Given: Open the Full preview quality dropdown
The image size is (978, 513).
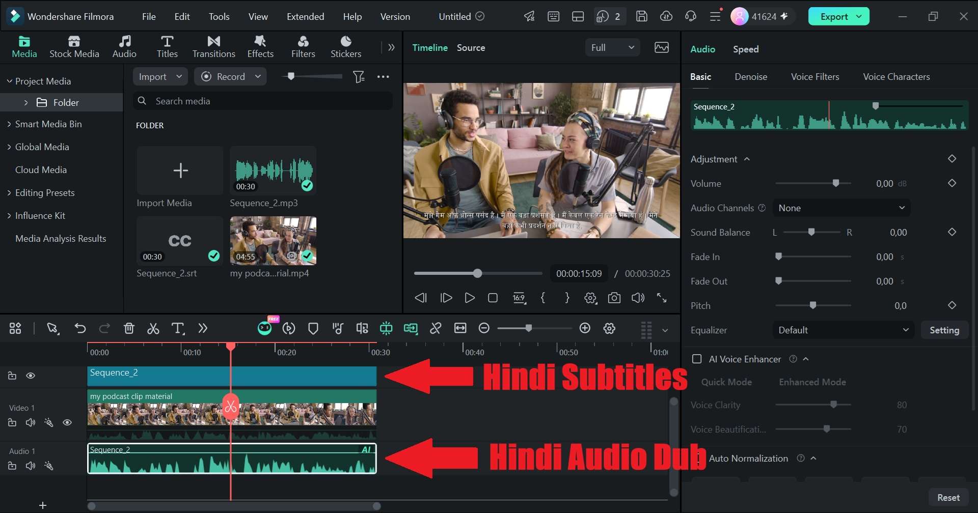Looking at the screenshot, I should [x=613, y=47].
